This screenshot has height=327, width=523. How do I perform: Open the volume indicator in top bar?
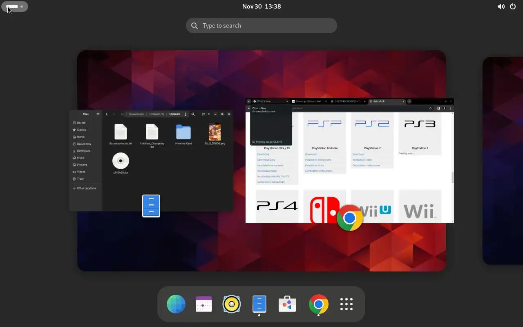point(501,7)
